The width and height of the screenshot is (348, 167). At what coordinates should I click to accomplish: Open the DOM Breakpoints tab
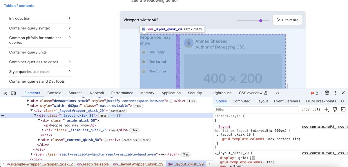[x=321, y=101]
